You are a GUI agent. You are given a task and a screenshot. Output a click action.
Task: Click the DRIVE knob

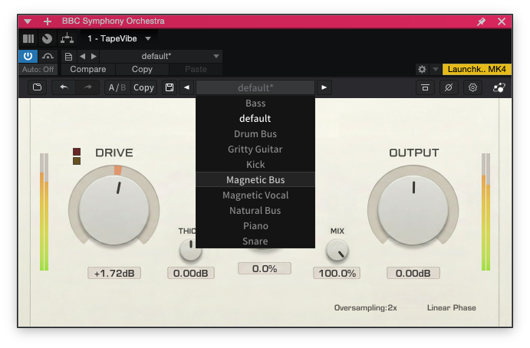pos(114,210)
